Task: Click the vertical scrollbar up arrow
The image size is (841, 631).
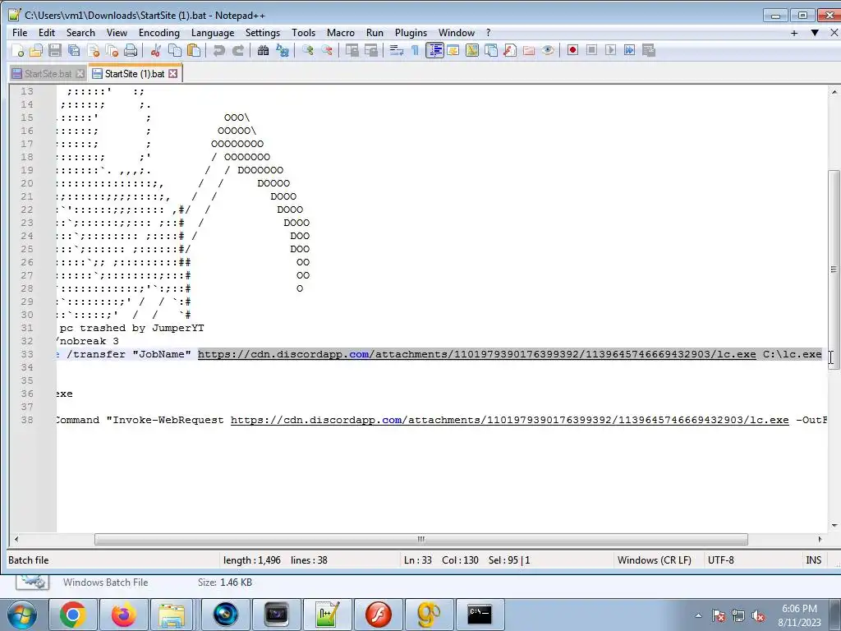Action: (834, 92)
